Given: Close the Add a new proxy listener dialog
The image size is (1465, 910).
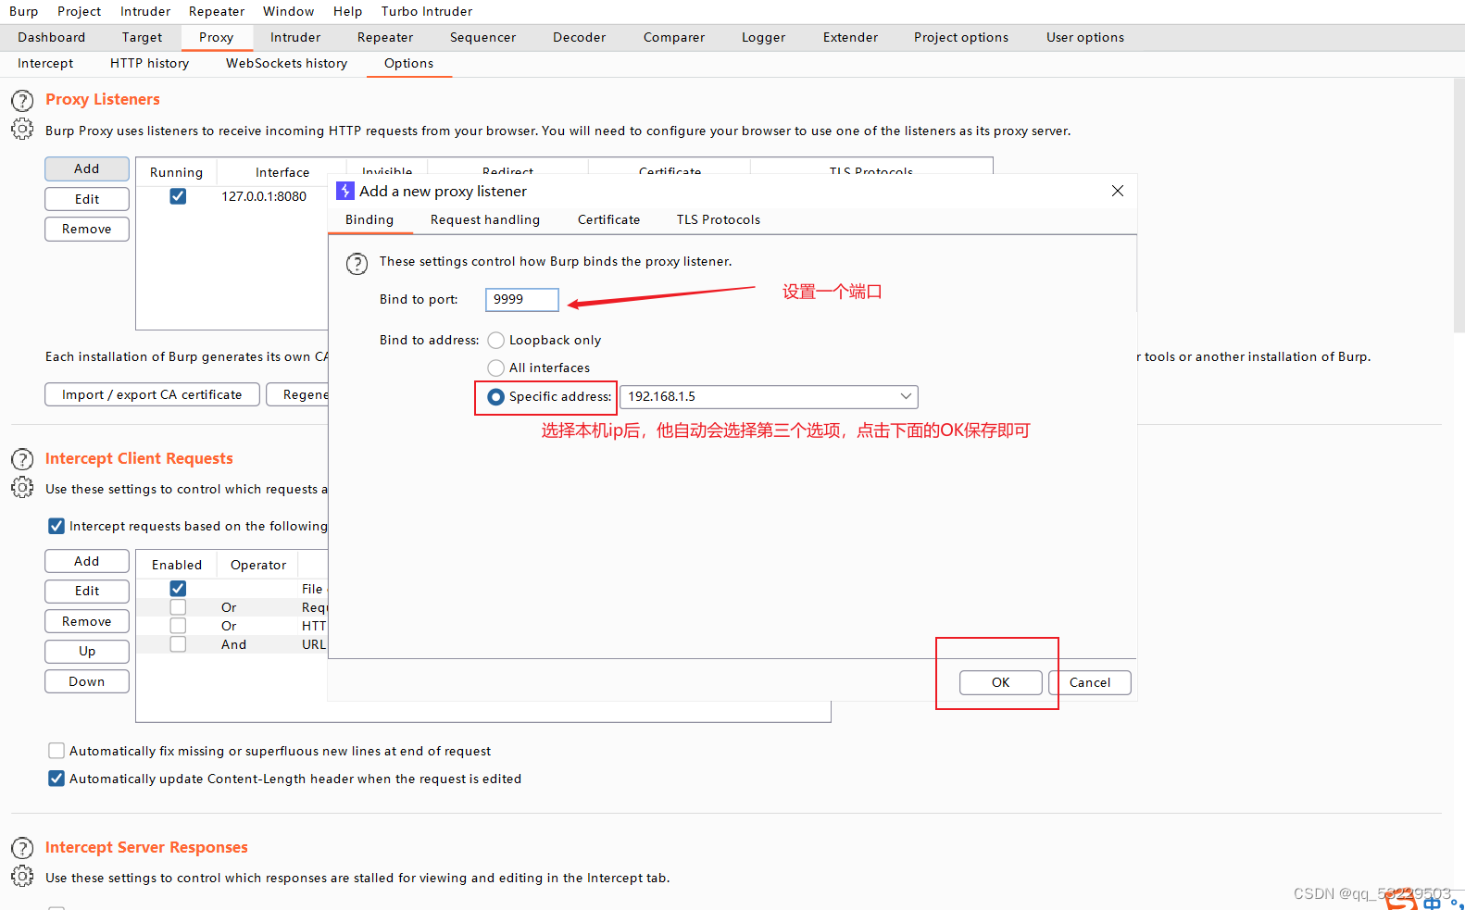Looking at the screenshot, I should (x=1118, y=191).
